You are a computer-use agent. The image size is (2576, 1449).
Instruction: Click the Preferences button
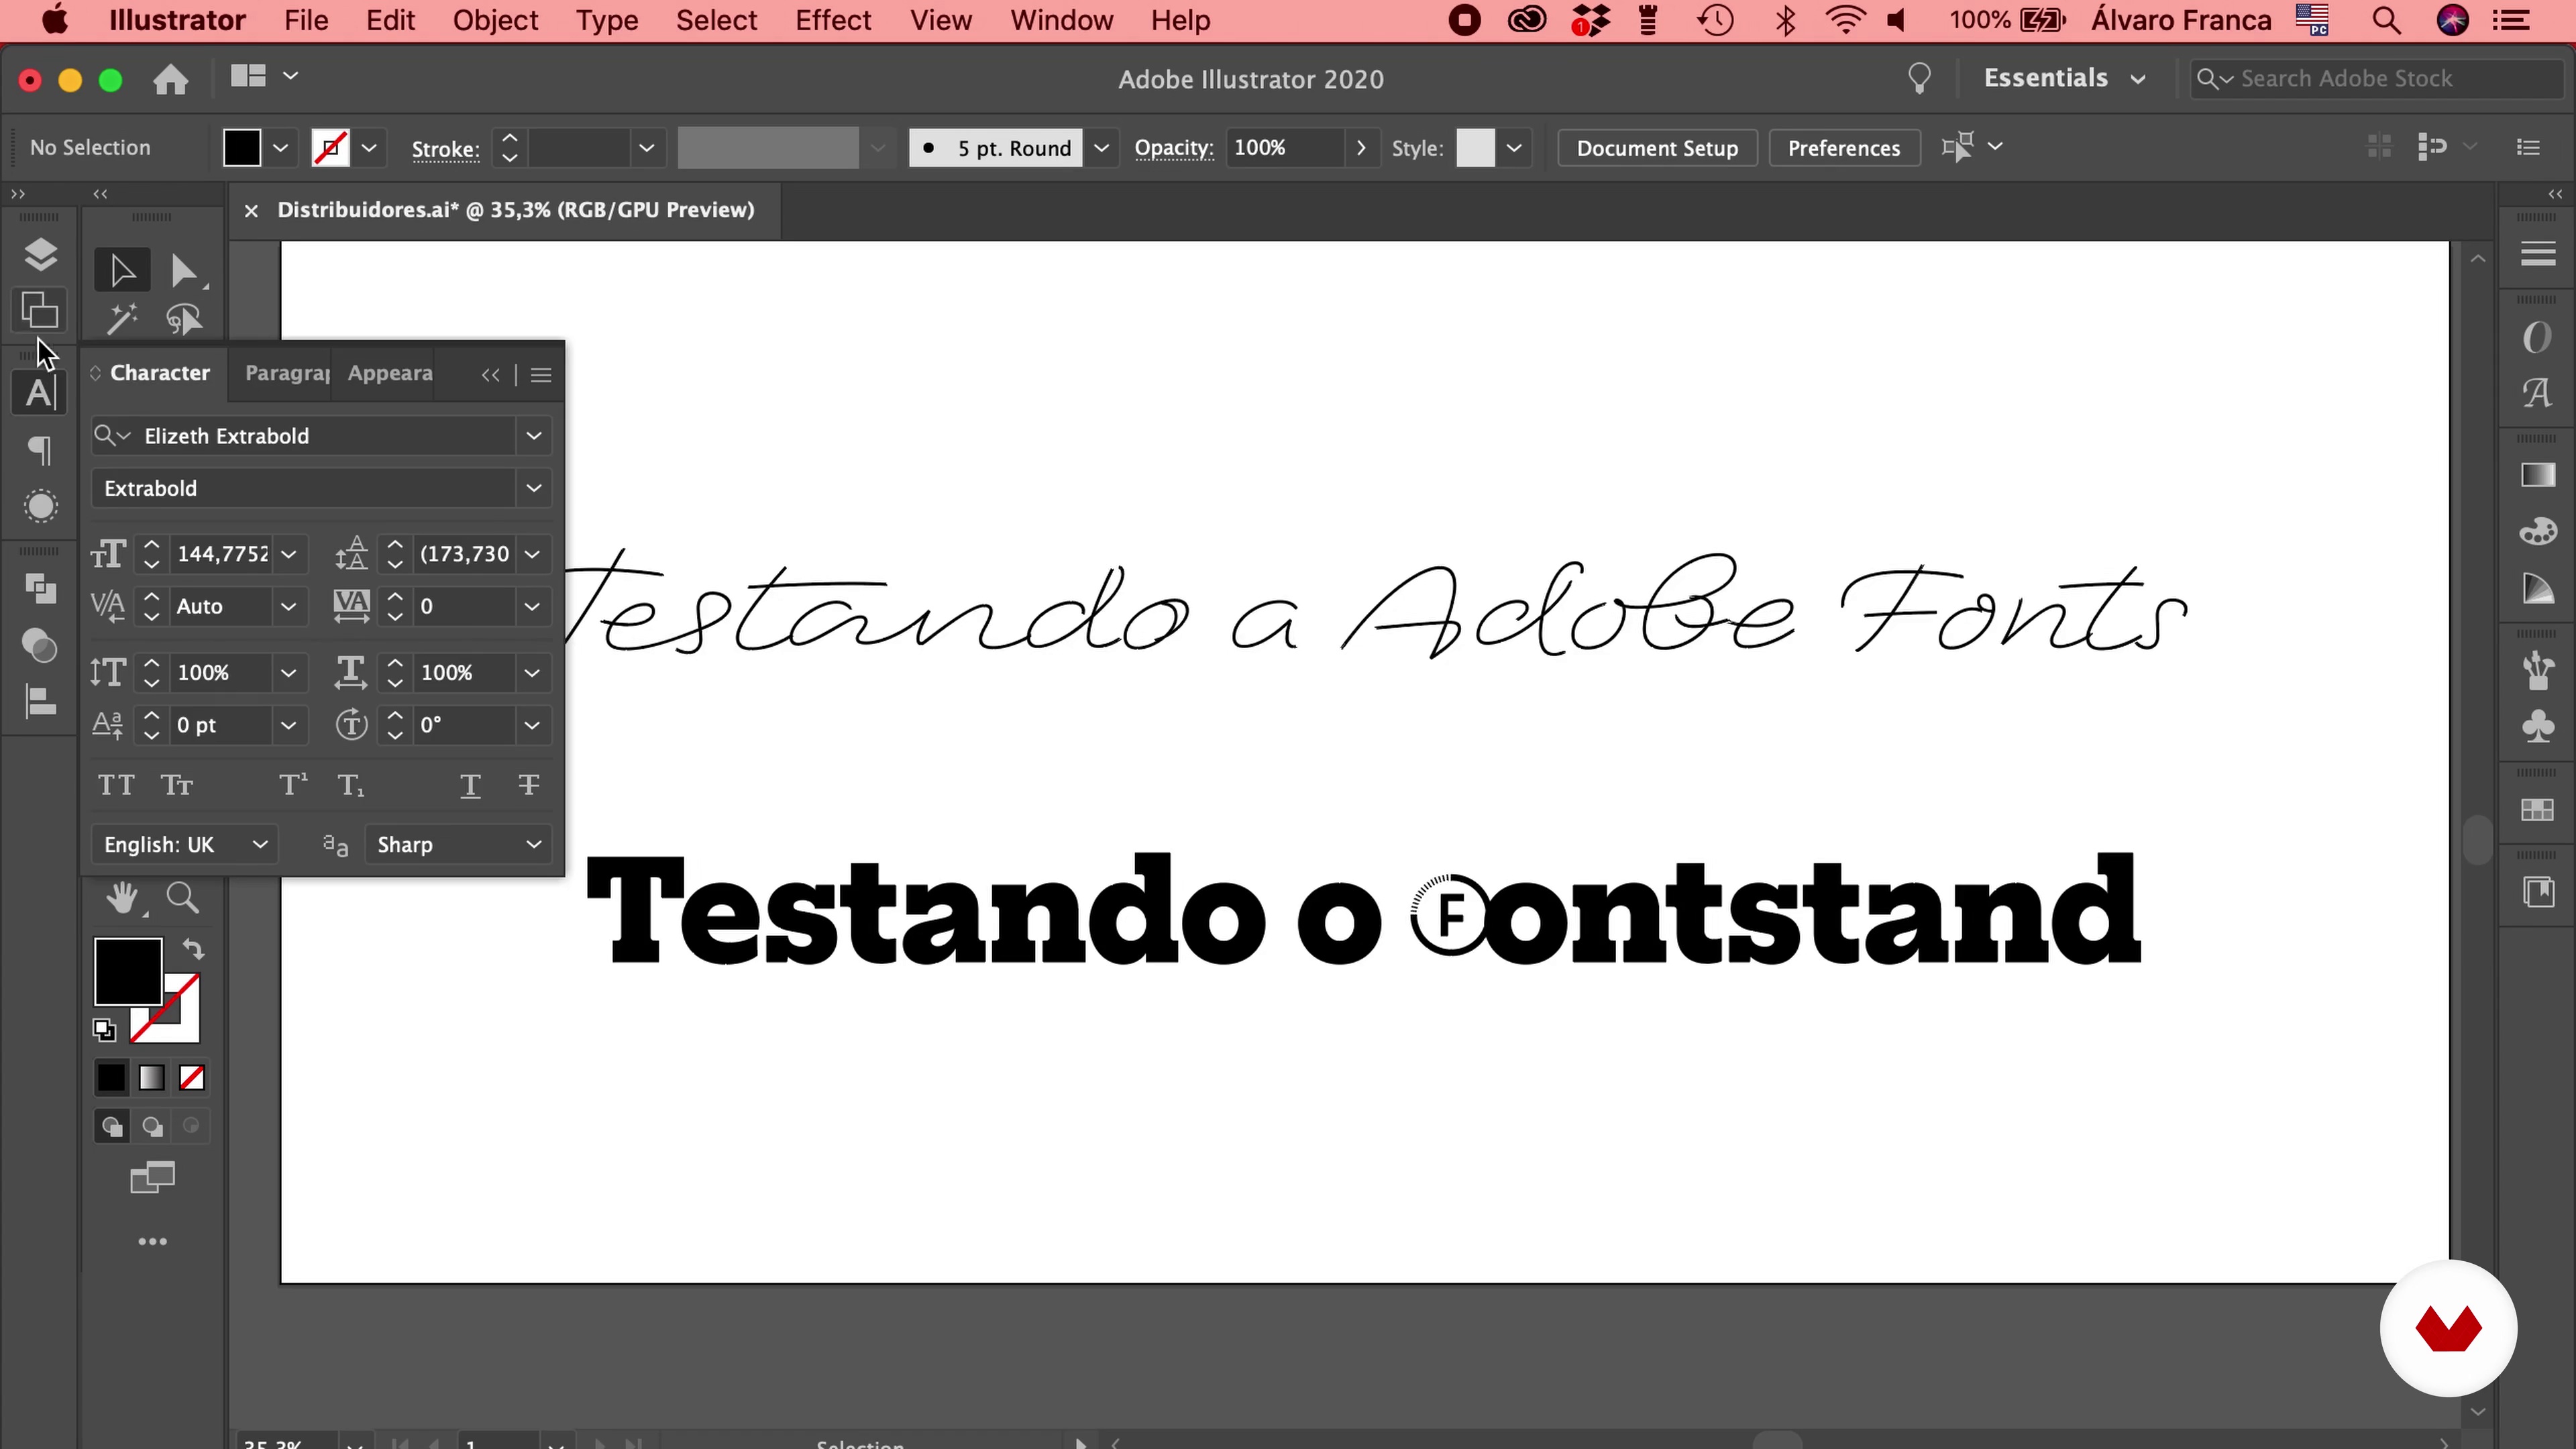[x=1844, y=148]
